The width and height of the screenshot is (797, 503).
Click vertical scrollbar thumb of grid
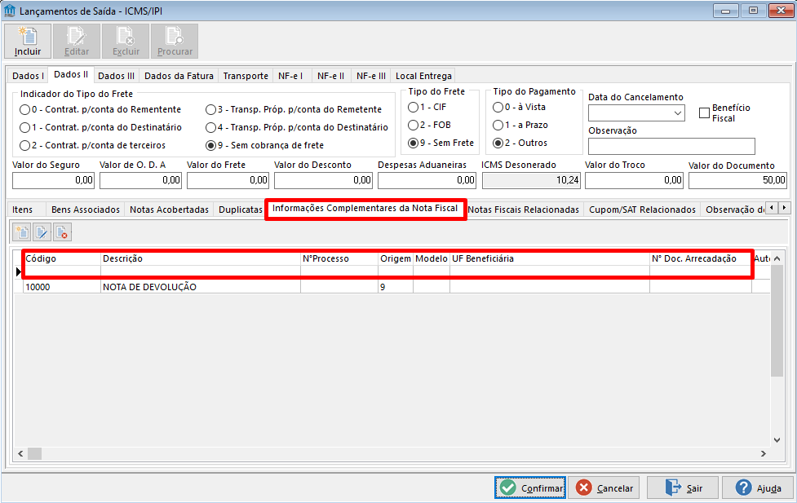click(777, 320)
